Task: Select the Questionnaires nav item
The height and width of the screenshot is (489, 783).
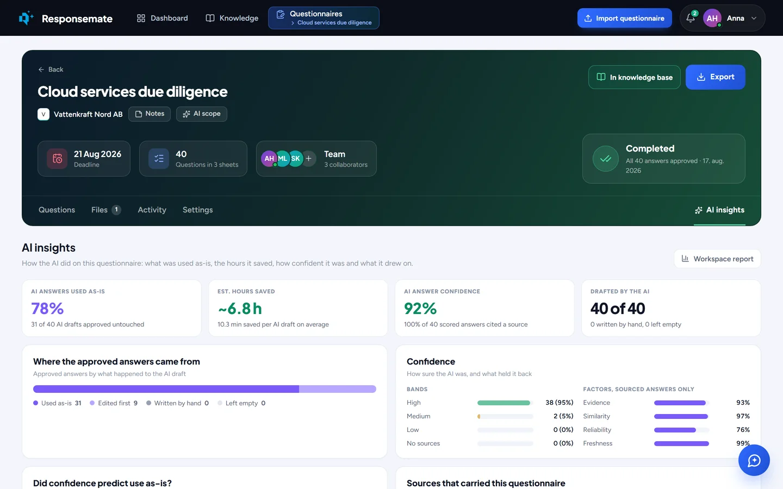Action: (324, 18)
